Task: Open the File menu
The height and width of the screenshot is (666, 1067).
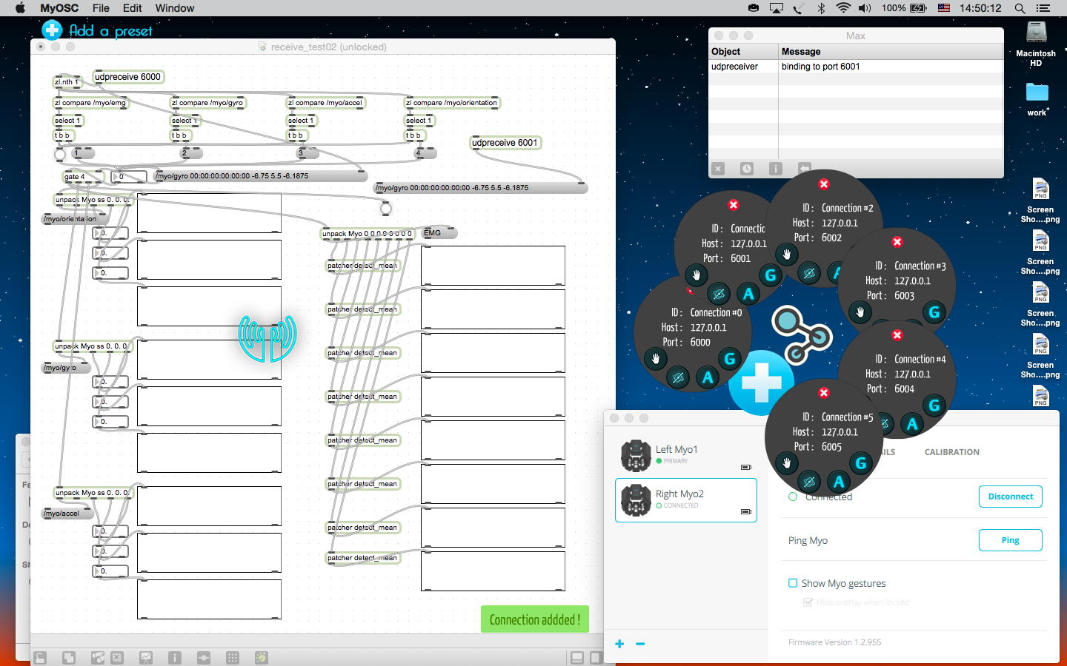Action: (x=101, y=8)
